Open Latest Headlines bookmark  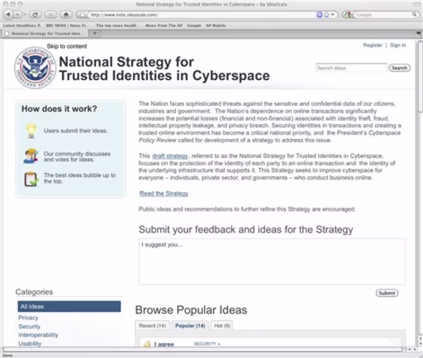point(22,26)
